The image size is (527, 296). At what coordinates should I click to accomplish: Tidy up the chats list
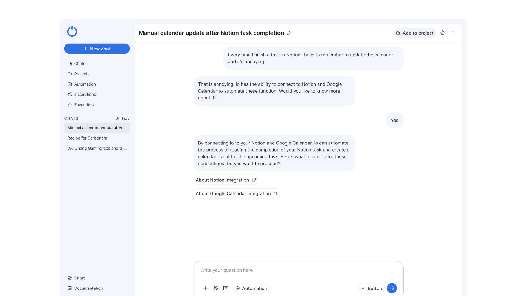coord(122,118)
